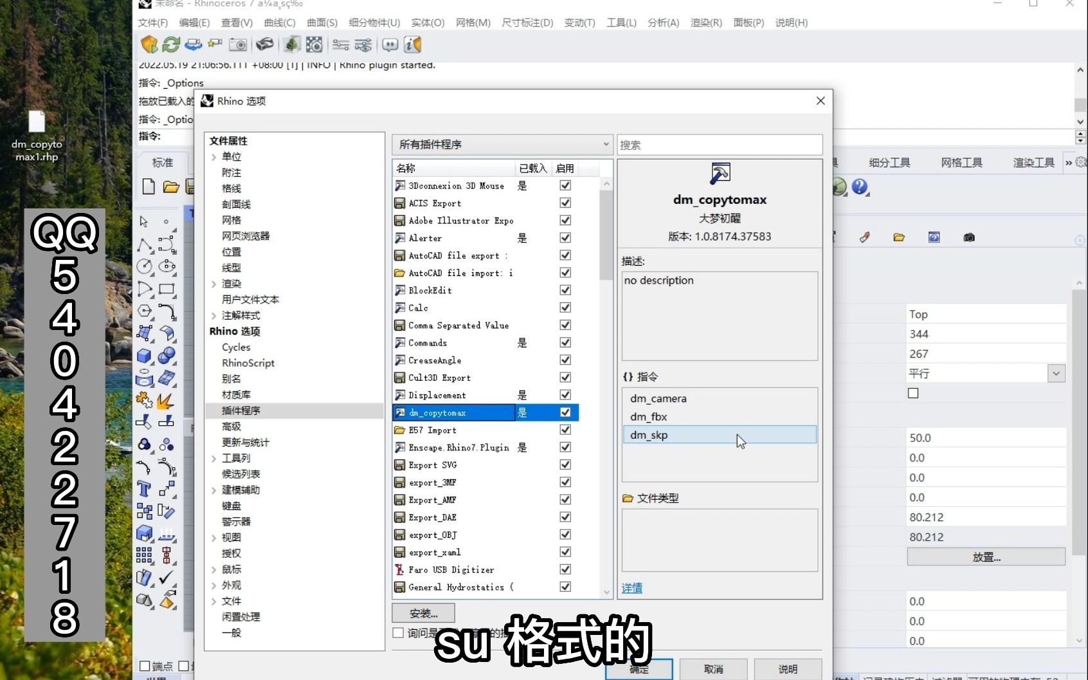Click the gear icon at right of tabs
The width and height of the screenshot is (1088, 680).
click(1081, 162)
